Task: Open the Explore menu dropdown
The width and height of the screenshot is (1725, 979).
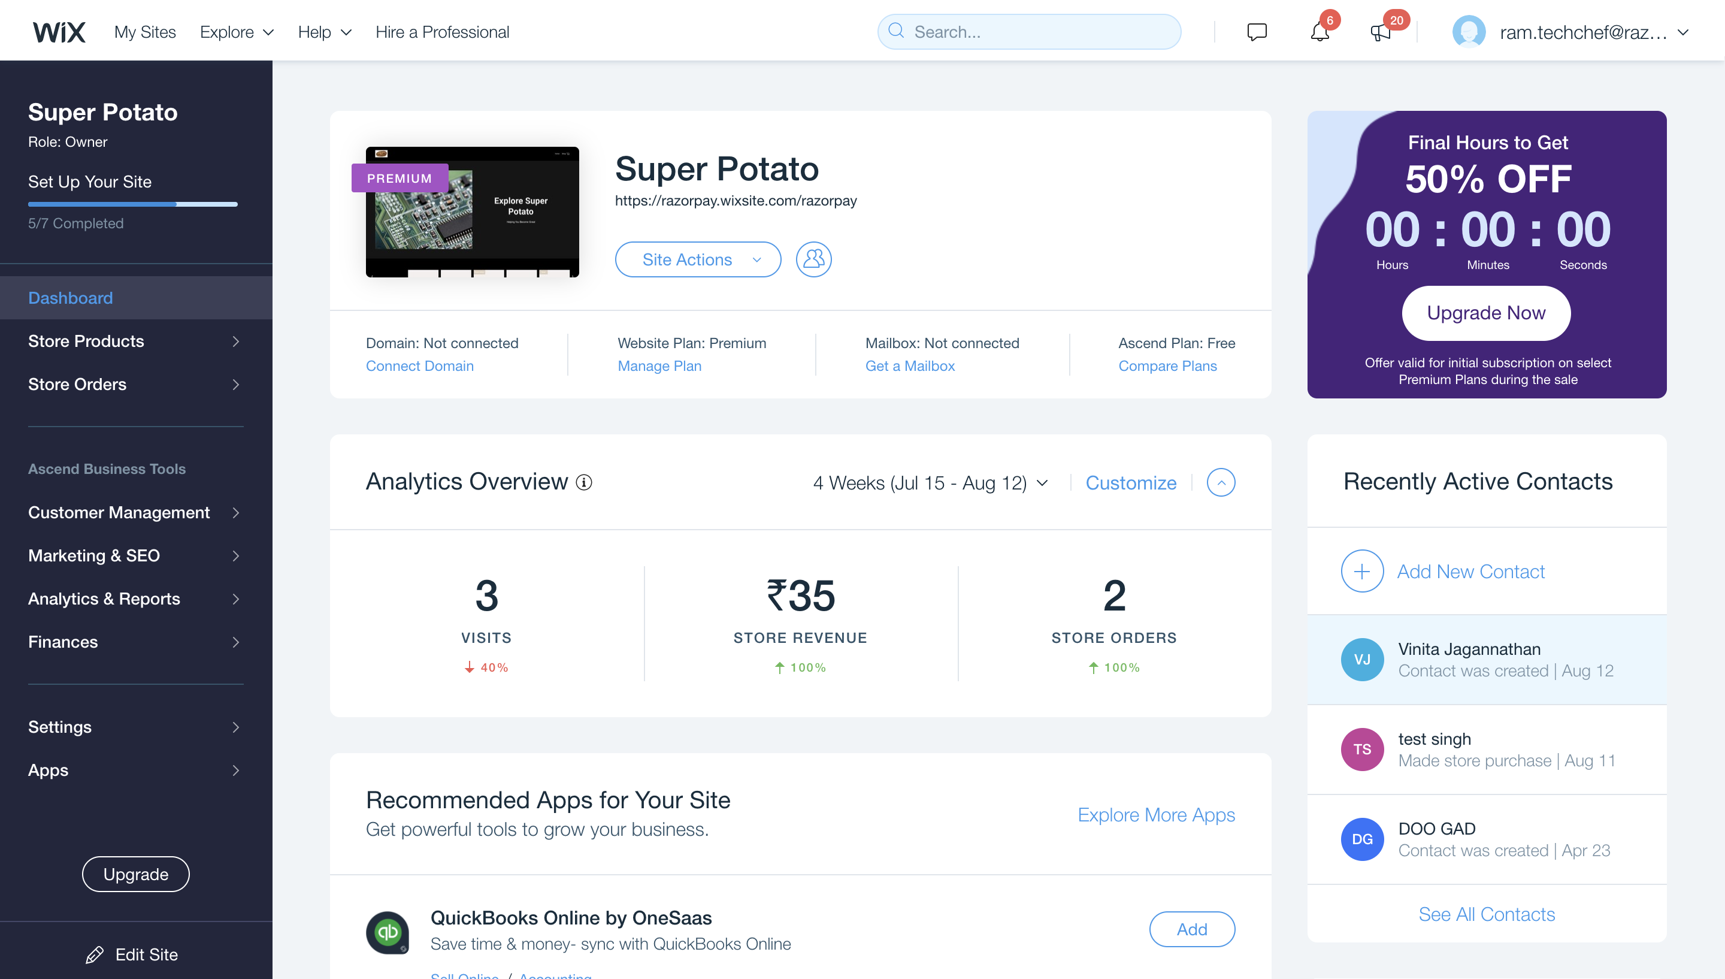Action: click(237, 32)
